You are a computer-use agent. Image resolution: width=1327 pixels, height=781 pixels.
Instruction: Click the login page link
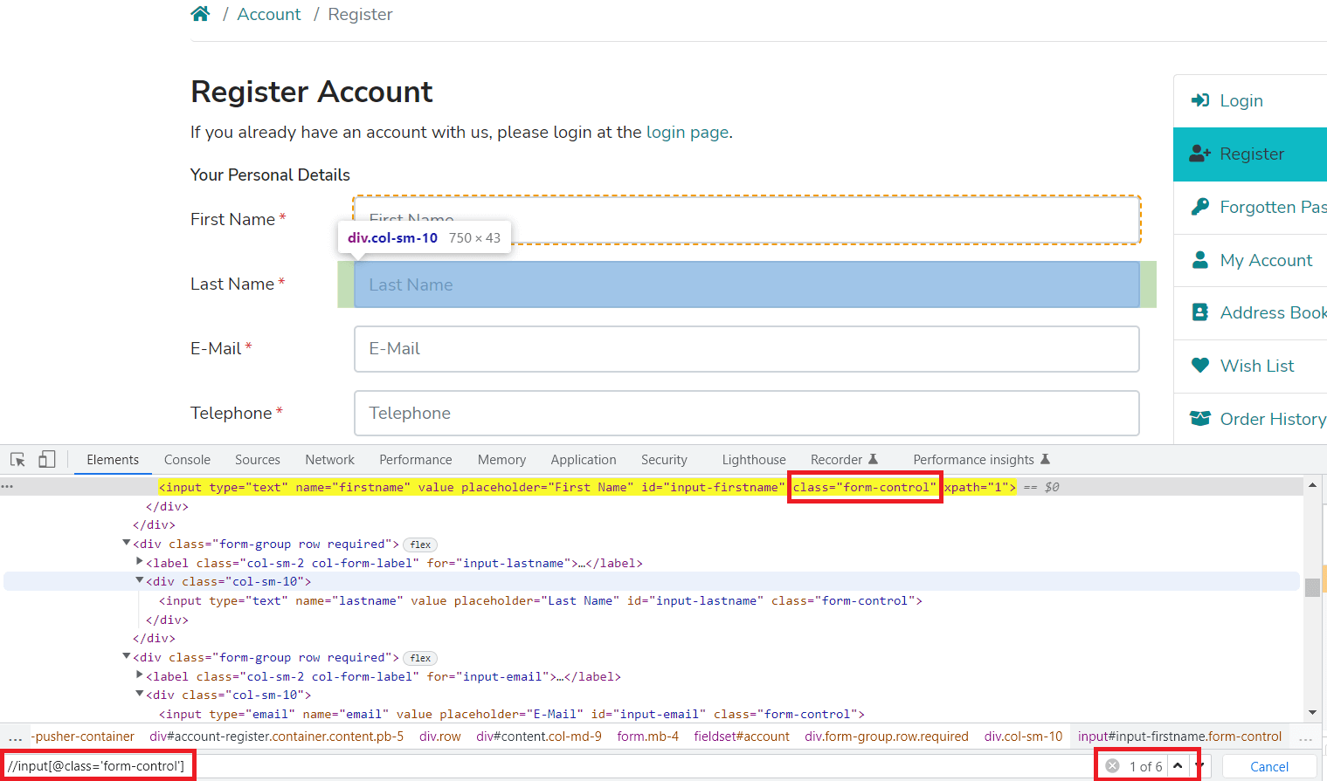pyautogui.click(x=687, y=133)
